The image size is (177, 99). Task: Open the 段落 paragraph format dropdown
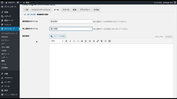[57, 41]
